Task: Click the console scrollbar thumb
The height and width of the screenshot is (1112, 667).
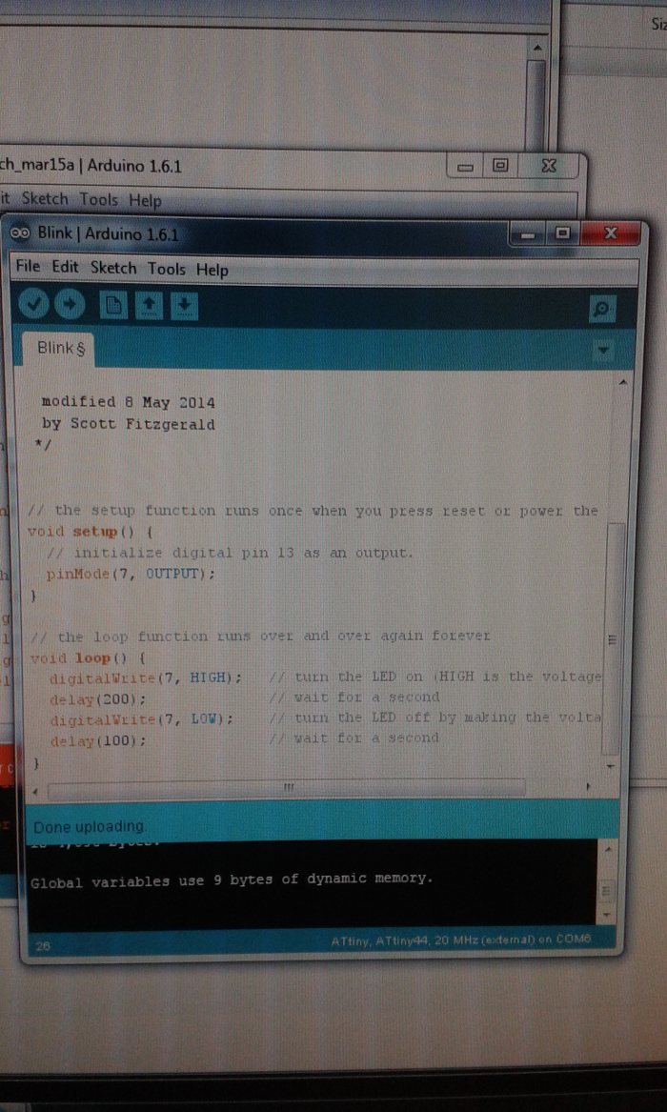Action: click(607, 889)
